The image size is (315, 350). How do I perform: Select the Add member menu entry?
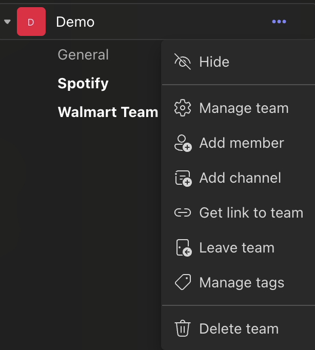(x=241, y=143)
